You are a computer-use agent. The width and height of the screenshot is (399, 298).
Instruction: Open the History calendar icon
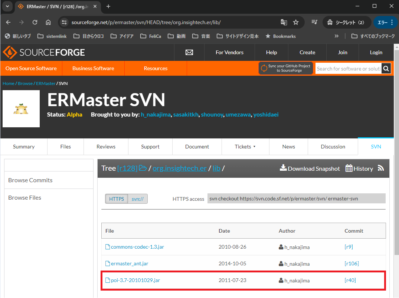[x=349, y=168]
